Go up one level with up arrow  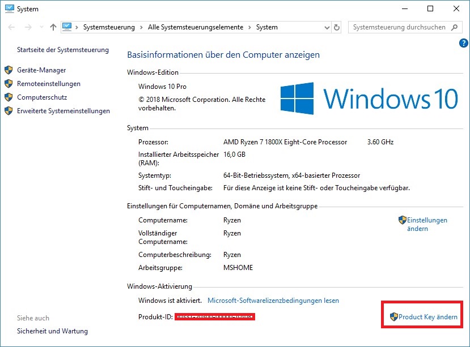[x=53, y=27]
